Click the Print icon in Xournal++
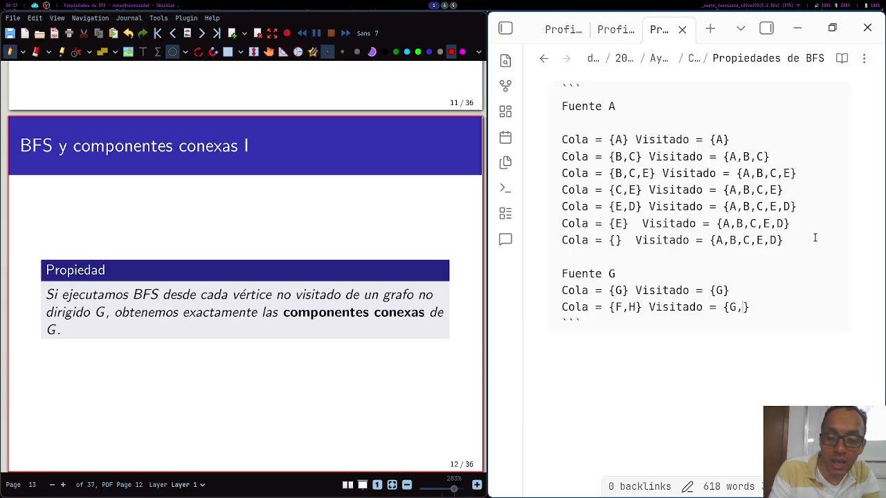This screenshot has width=886, height=498. coord(69,33)
